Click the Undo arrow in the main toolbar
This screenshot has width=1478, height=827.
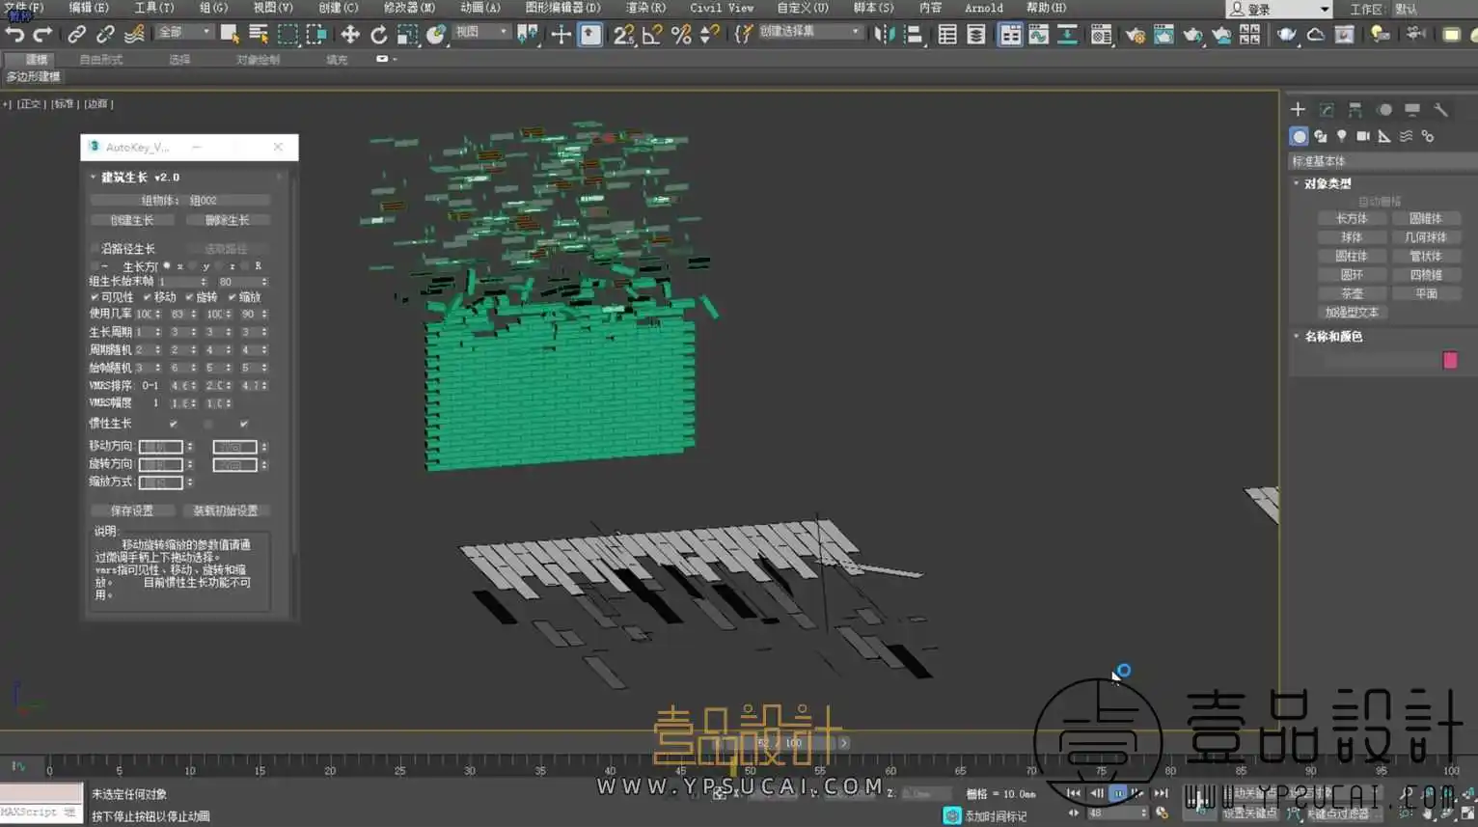14,35
